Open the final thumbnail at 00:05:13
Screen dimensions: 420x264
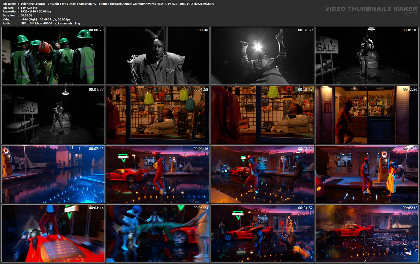click(x=367, y=234)
